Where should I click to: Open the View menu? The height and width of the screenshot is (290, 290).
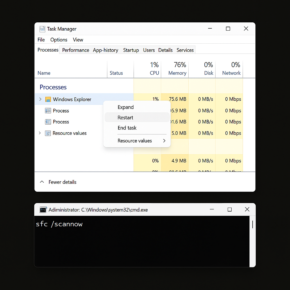78,40
